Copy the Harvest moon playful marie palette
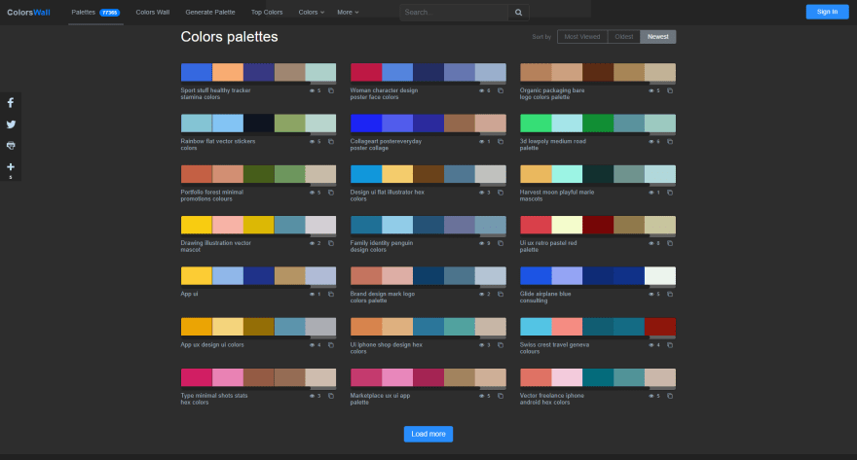 tap(670, 193)
